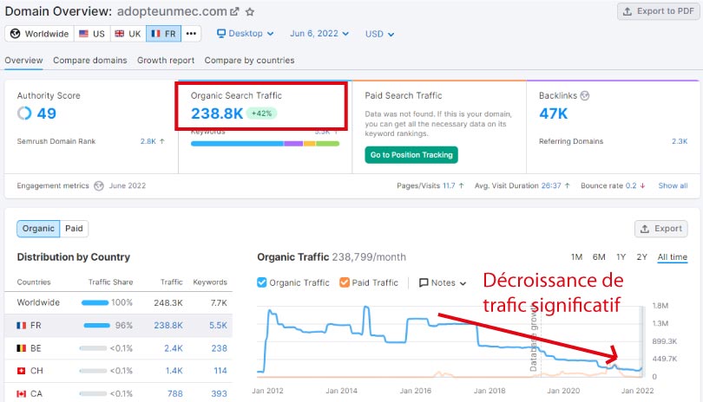703x402 pixels.
Task: Click the monitor icon in the Desktop selector
Action: (x=221, y=34)
